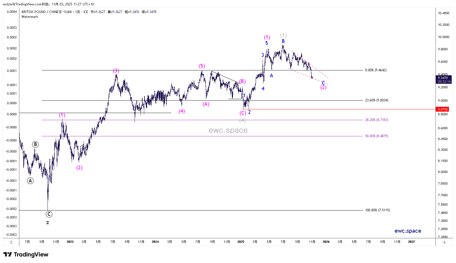Click the blue ewc.space link text
This screenshot has width=456, height=263.
click(x=408, y=231)
